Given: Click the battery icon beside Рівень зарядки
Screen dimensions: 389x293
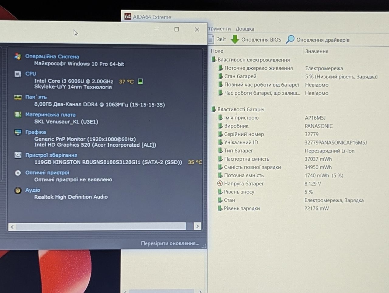Looking at the screenshot, I should (x=220, y=208).
